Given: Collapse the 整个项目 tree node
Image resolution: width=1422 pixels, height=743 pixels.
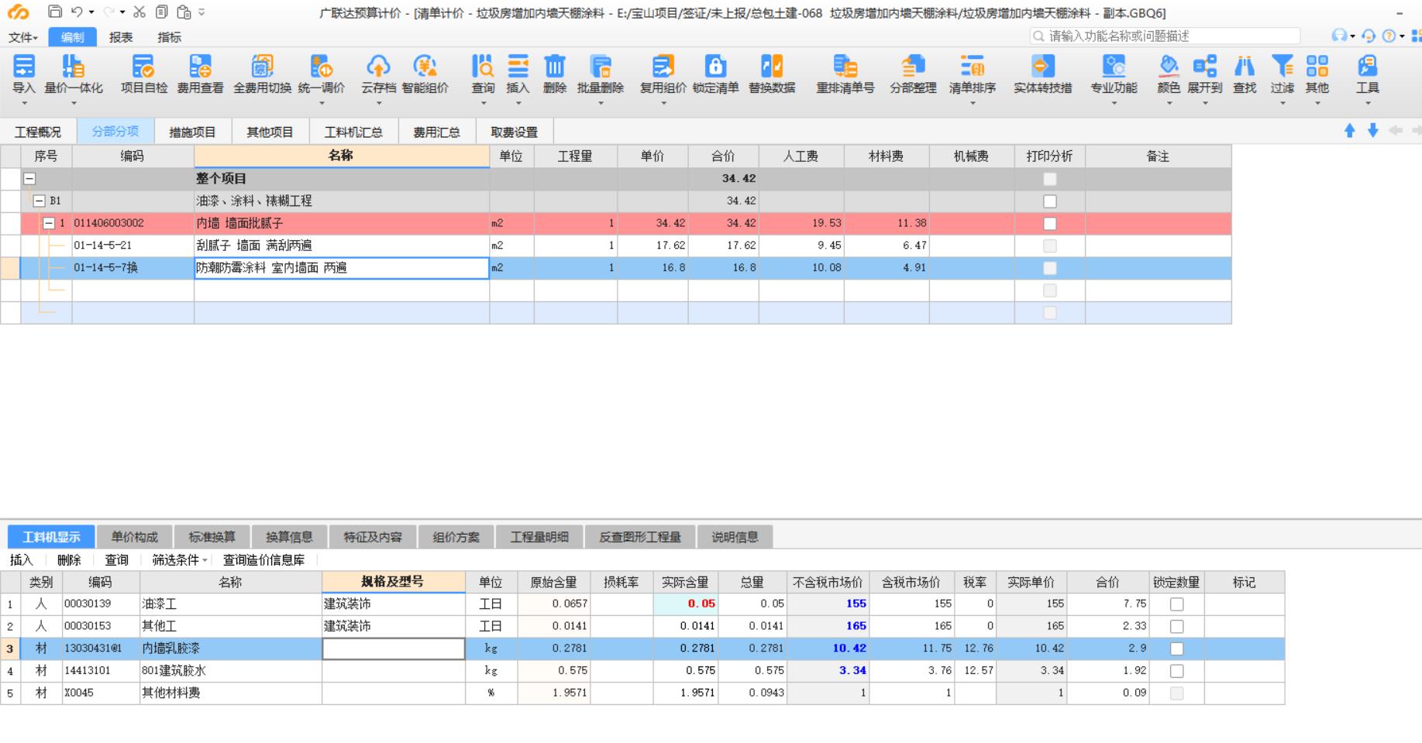Looking at the screenshot, I should 29,179.
